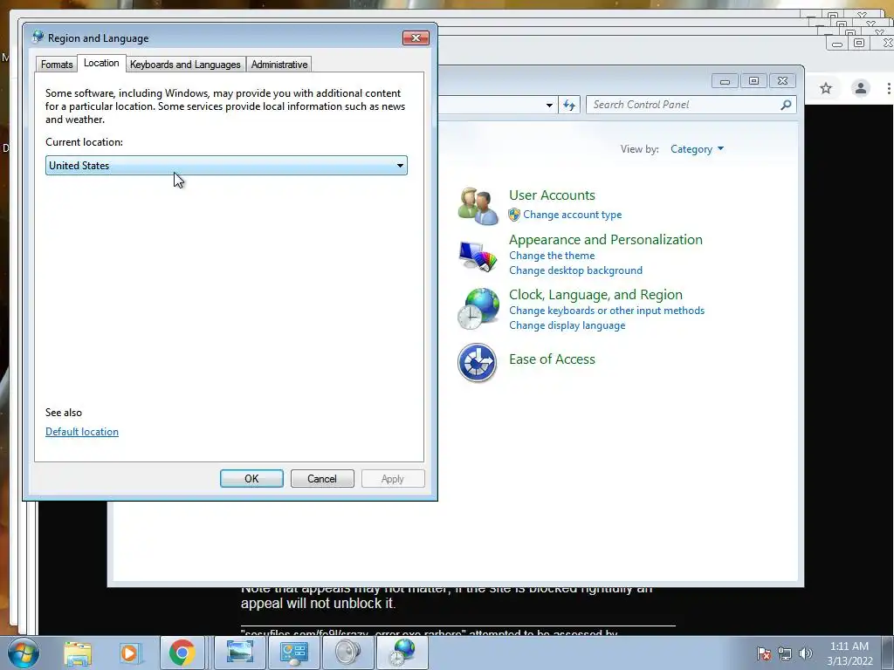Open the Administrative tab

click(x=279, y=65)
